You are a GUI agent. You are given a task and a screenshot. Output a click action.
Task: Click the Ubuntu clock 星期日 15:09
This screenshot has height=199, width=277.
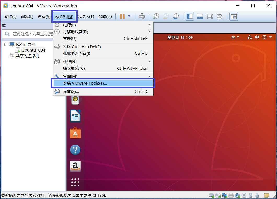click(180, 37)
